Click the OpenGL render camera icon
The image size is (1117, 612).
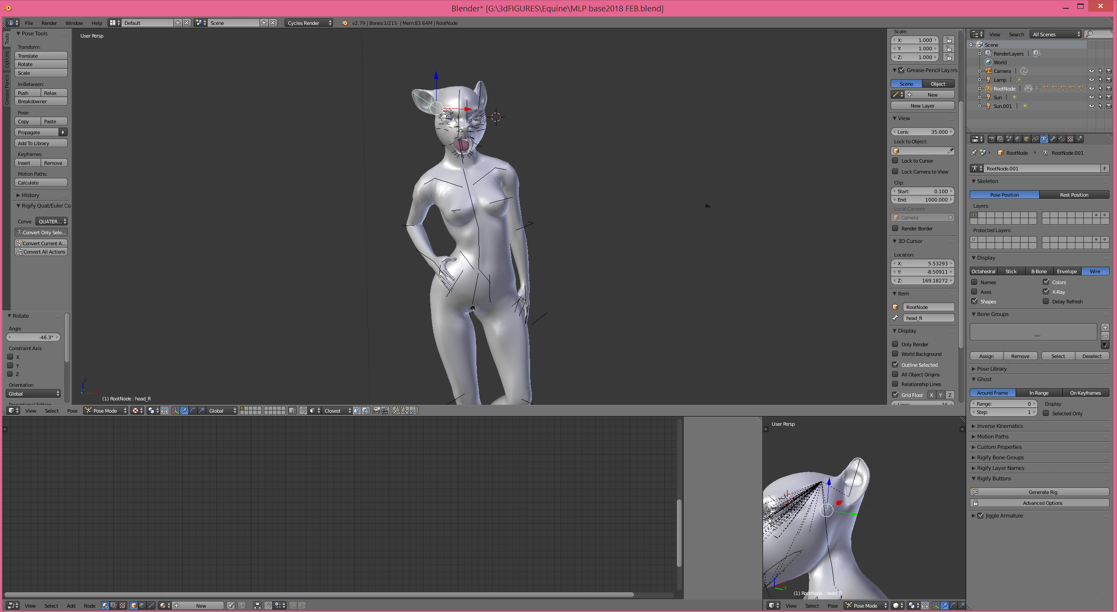click(x=376, y=410)
